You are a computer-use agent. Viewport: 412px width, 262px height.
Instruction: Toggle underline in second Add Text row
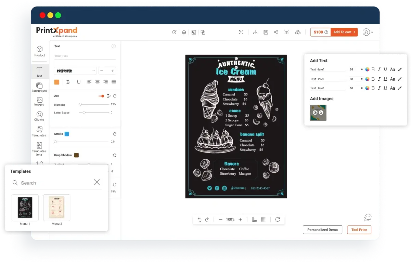[x=385, y=79]
